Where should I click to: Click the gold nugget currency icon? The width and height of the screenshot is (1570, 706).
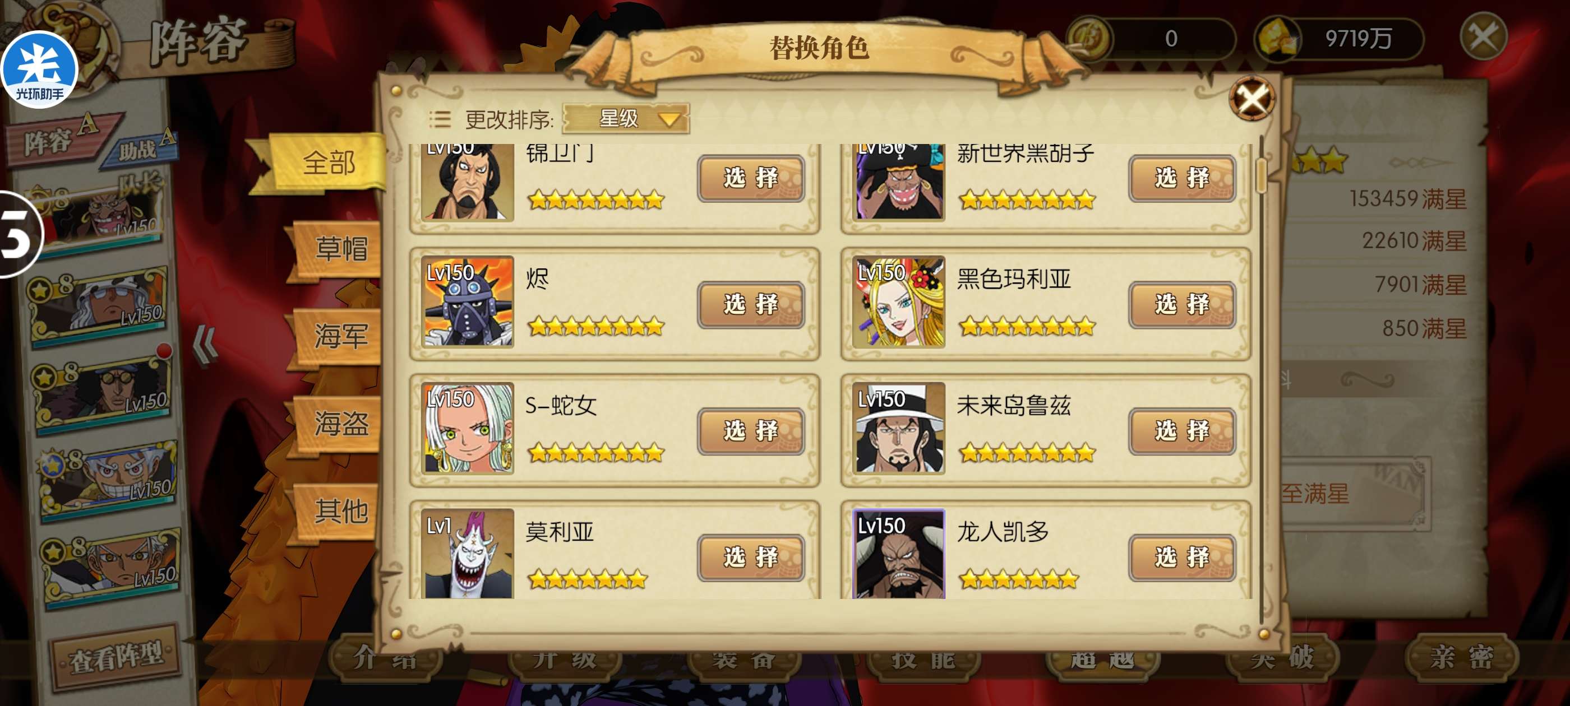click(x=1277, y=39)
